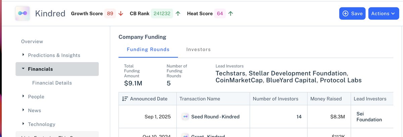403x137 pixels.
Task: Open the Seed Round - Kindred link
Action: [215, 117]
